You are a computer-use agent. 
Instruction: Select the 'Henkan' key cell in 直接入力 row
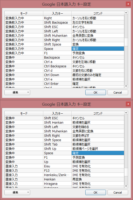(57, 179)
